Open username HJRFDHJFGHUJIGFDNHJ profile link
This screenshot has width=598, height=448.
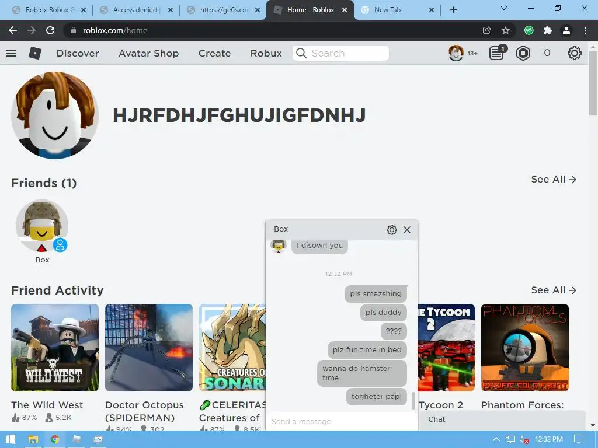coord(239,116)
